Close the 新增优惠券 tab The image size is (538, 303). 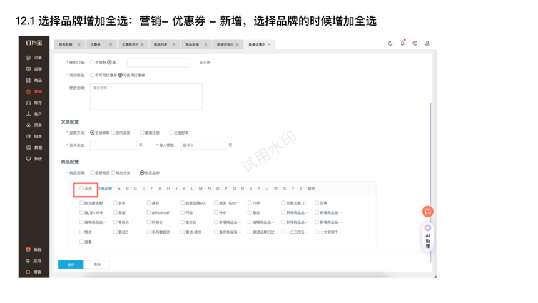pos(269,44)
